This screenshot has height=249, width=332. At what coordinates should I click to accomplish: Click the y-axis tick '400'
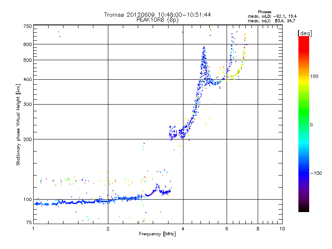28,79
